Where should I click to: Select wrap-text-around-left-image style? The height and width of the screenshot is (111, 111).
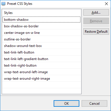41,72
